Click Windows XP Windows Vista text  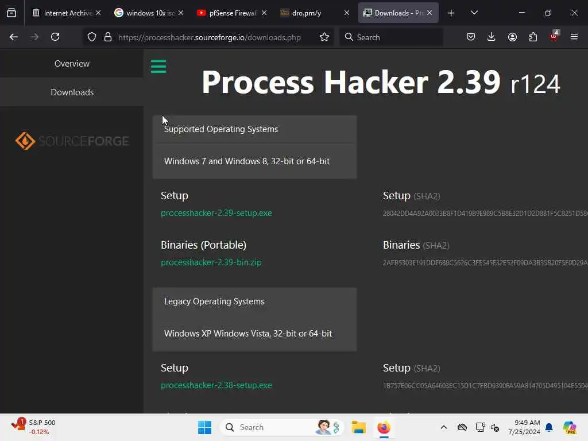coord(248,334)
